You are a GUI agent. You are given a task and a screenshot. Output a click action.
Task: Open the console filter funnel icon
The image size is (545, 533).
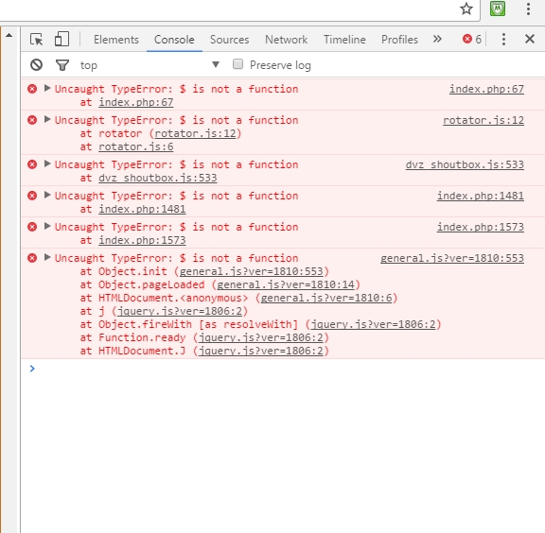[x=62, y=65]
